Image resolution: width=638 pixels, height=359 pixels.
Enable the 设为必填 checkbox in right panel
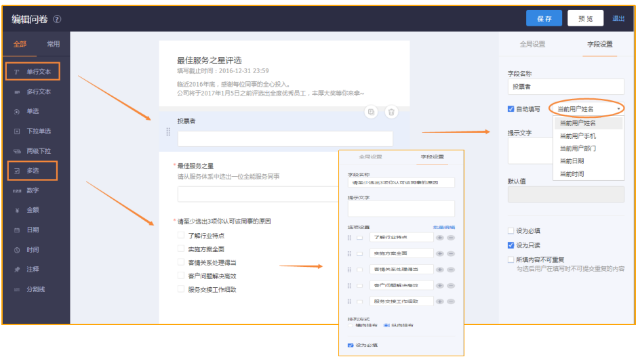tap(511, 231)
